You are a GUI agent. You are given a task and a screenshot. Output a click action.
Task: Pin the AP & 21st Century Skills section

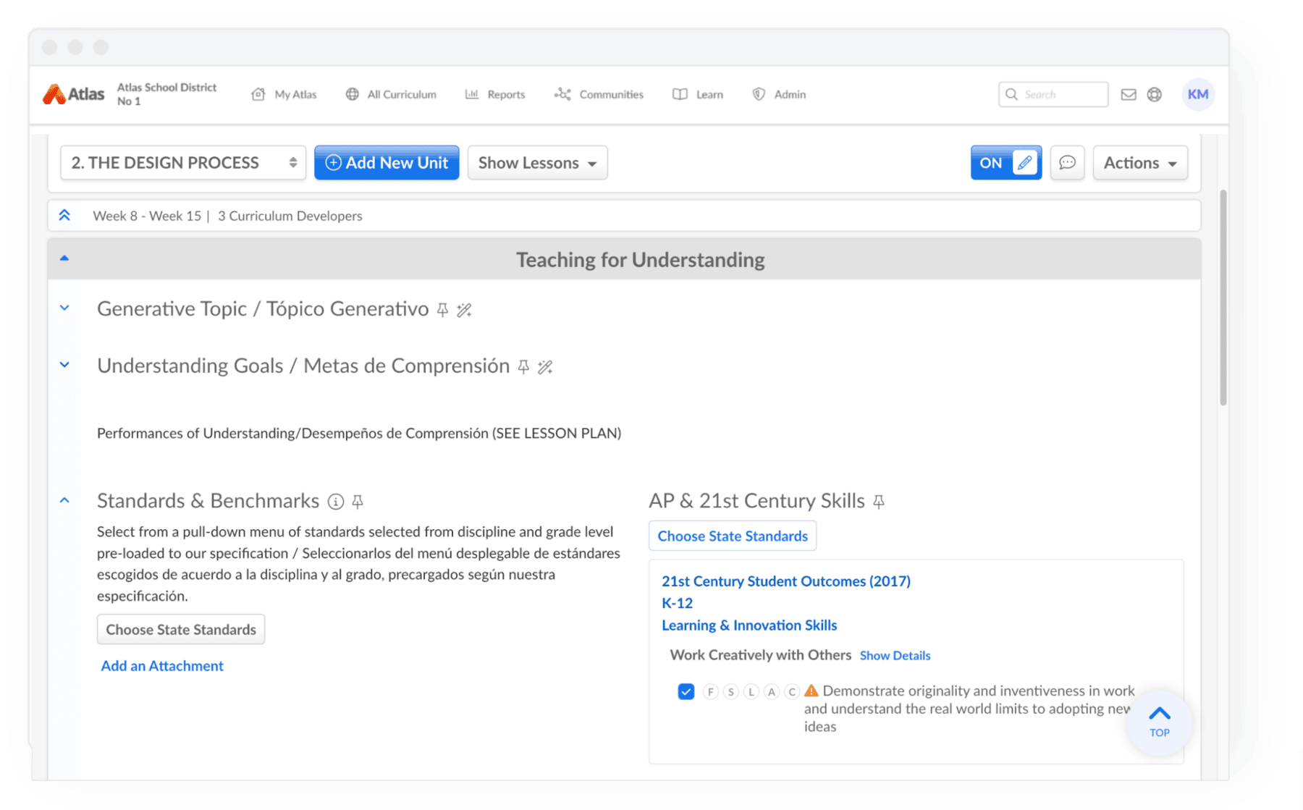(x=879, y=502)
